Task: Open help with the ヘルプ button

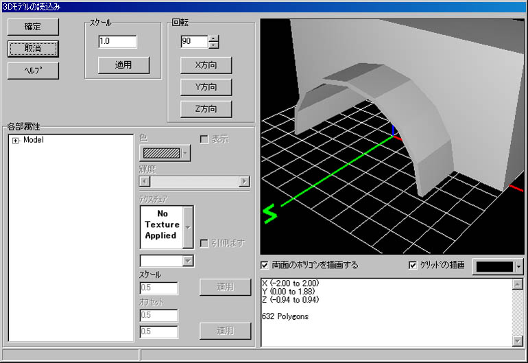Action: tap(33, 71)
